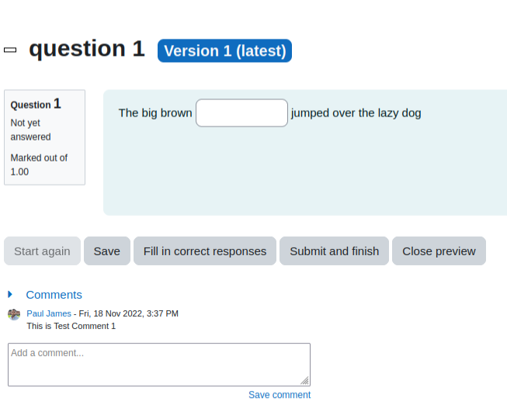This screenshot has width=507, height=415.
Task: Expand the Comments triangle arrow
Action: 10,294
